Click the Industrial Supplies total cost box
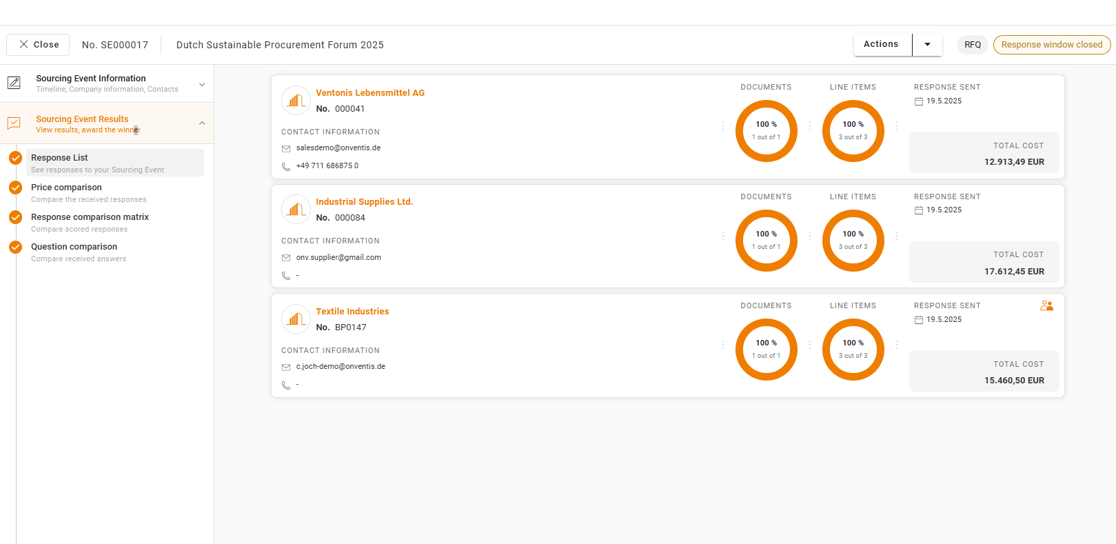Screen dimensions: 1116x544 (984, 263)
